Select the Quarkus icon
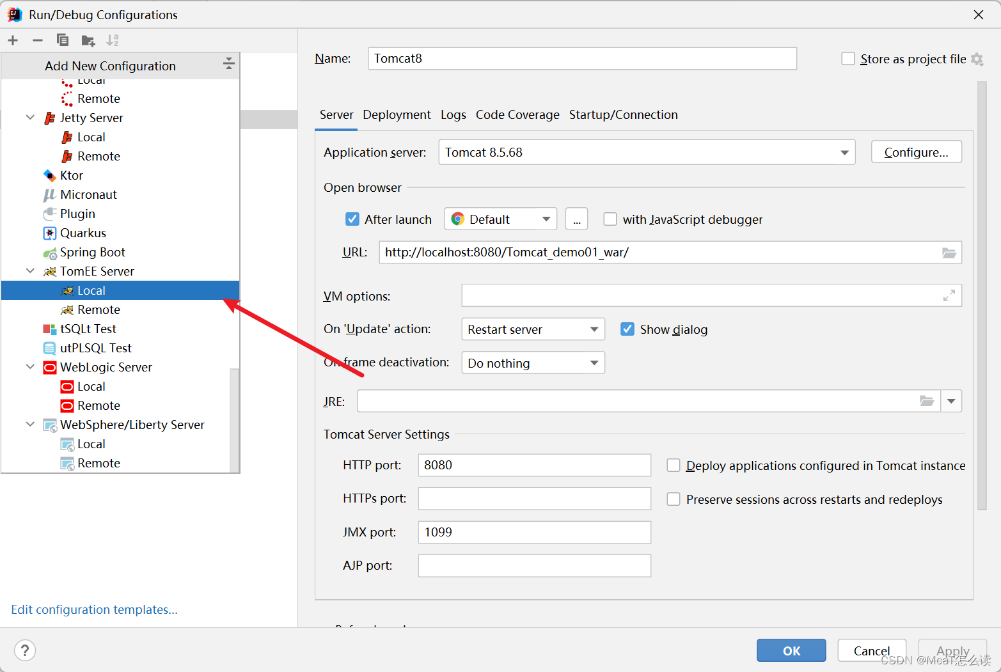 click(x=50, y=233)
